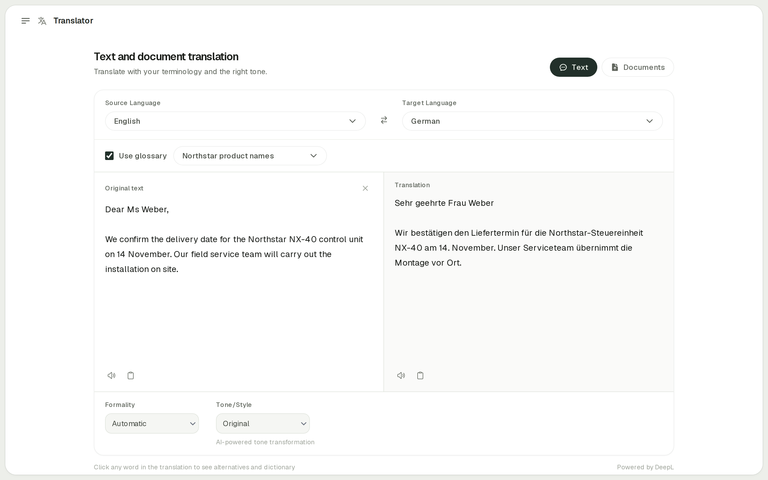Screen dimensions: 768x480
Task: Click the word Montage in the translation
Action: (x=412, y=263)
